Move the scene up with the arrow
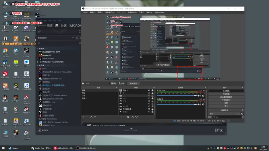The width and height of the screenshot is (269, 151). [x=91, y=117]
